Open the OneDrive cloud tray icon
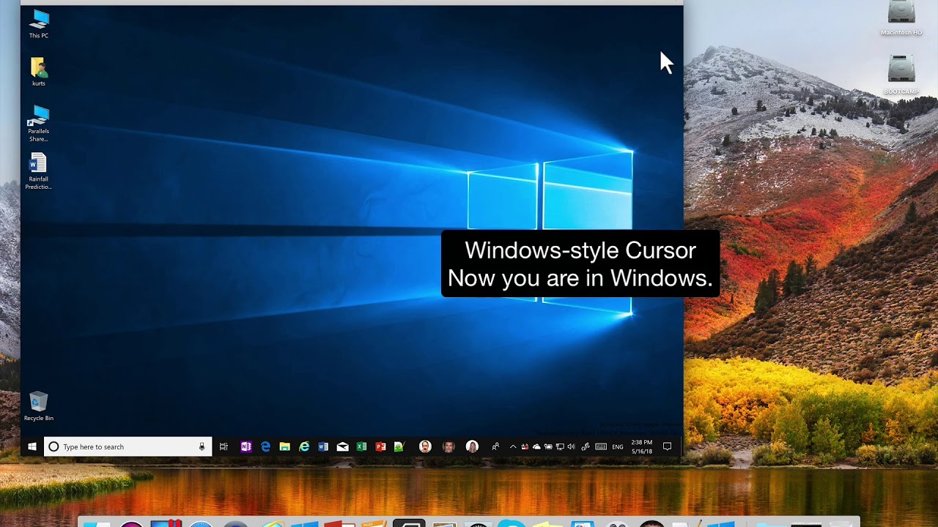The height and width of the screenshot is (527, 938). (536, 446)
